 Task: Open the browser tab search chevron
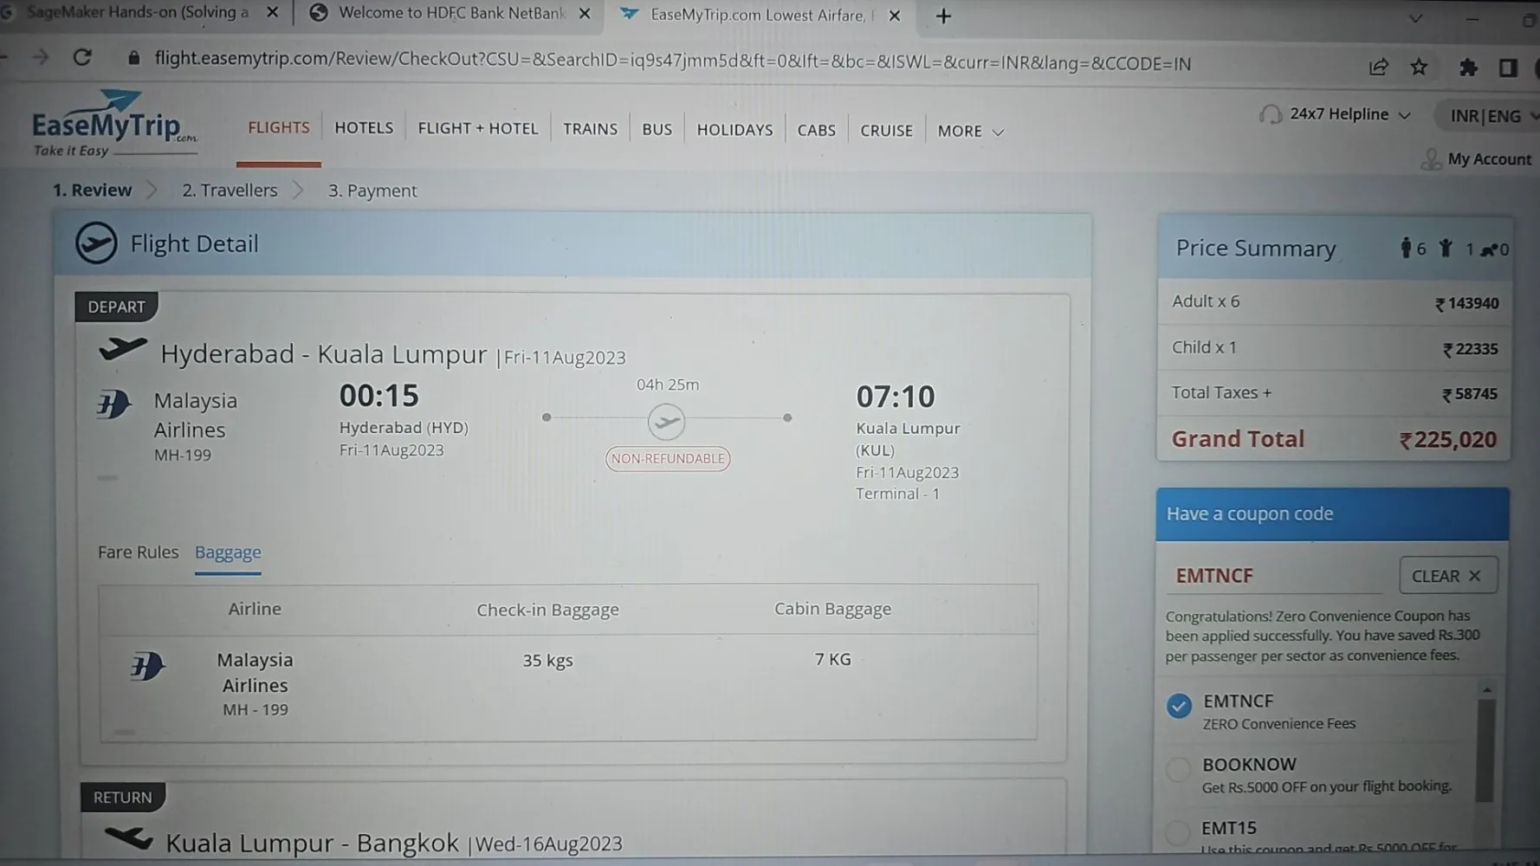(x=1415, y=18)
